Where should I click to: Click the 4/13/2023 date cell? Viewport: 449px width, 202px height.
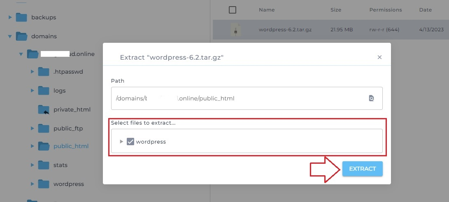coord(431,30)
